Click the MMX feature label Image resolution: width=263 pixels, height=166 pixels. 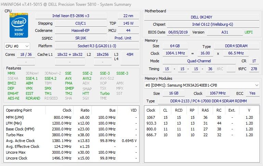pyautogui.click(x=11, y=73)
